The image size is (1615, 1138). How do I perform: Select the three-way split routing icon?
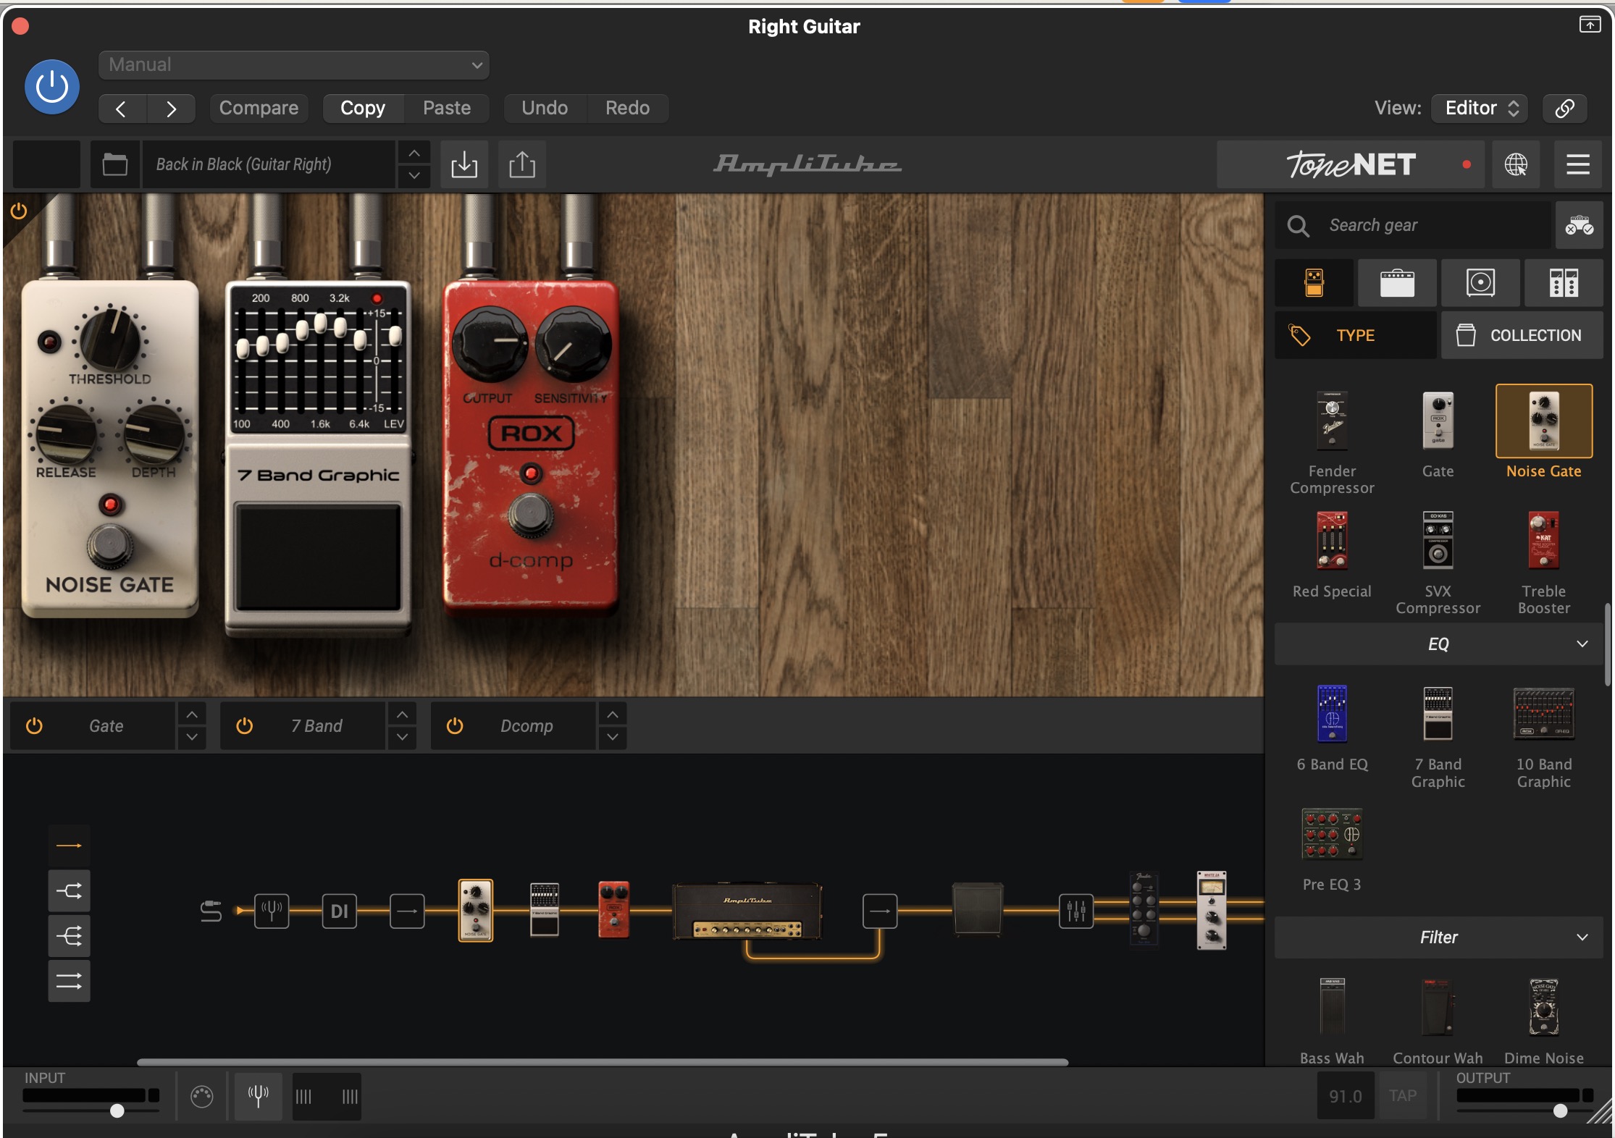[69, 936]
